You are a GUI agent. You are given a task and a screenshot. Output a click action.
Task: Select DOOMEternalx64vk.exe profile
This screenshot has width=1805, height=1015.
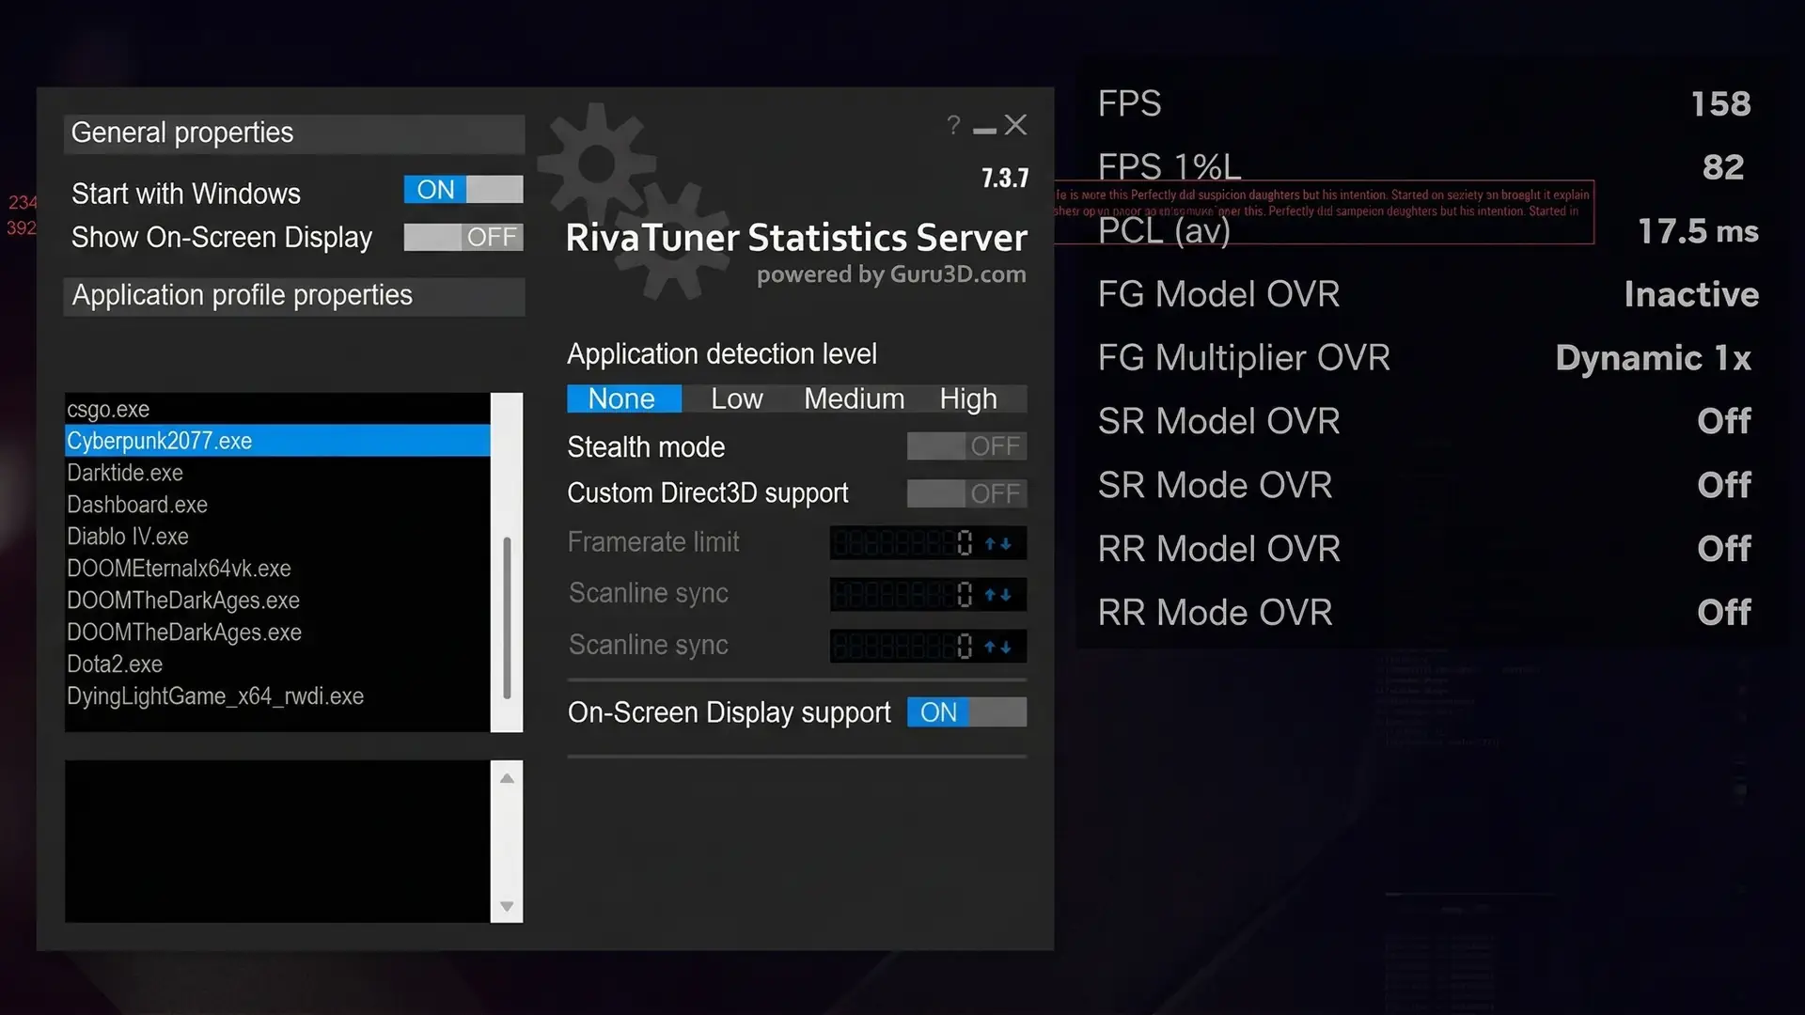coord(277,569)
